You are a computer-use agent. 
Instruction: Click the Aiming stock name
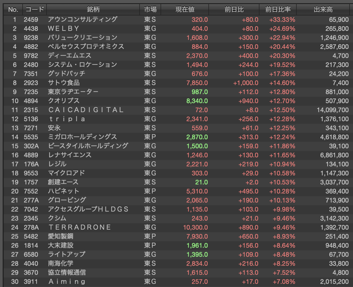coord(67,281)
